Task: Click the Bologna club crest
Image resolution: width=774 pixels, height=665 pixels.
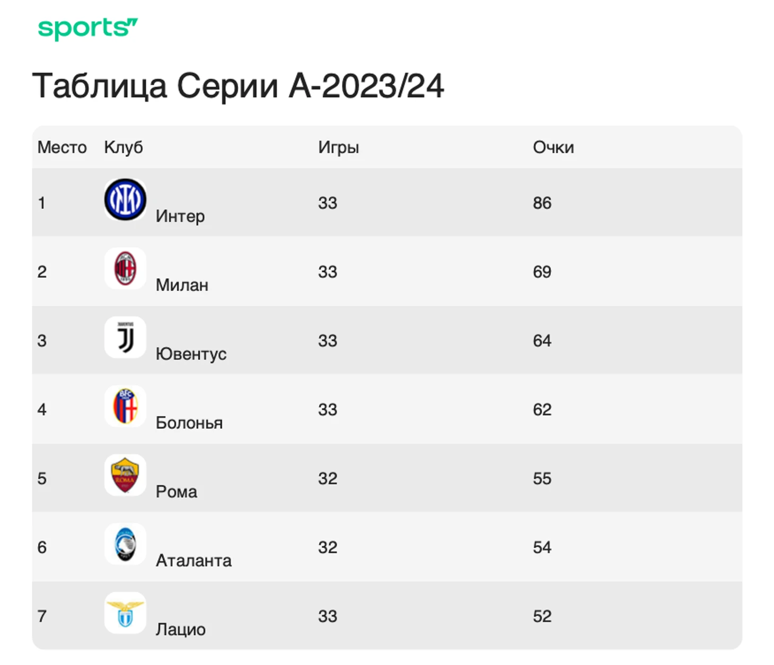Action: (x=125, y=406)
